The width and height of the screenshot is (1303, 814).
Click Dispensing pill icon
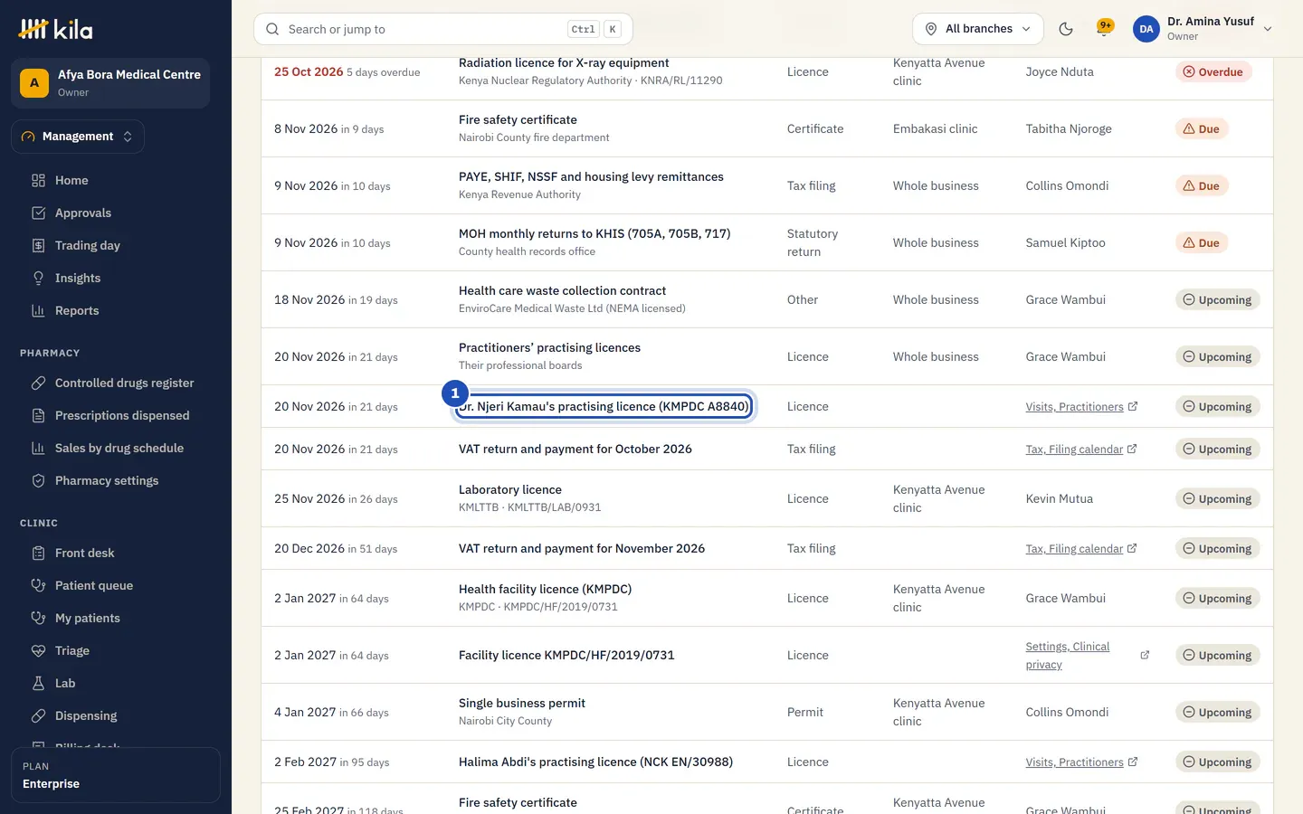38,715
